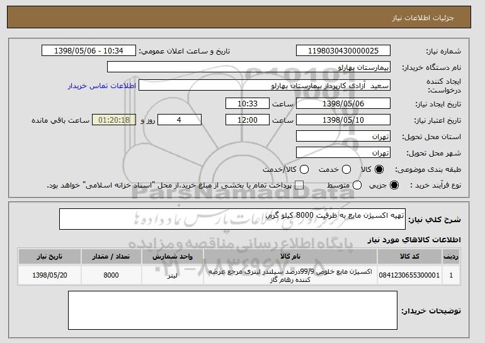The width and height of the screenshot is (485, 343).
Task: Click the creation date field 1398/05/06
Action: click(x=343, y=103)
